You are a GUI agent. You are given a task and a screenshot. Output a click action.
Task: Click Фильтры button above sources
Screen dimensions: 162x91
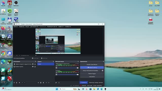click(x=44, y=58)
